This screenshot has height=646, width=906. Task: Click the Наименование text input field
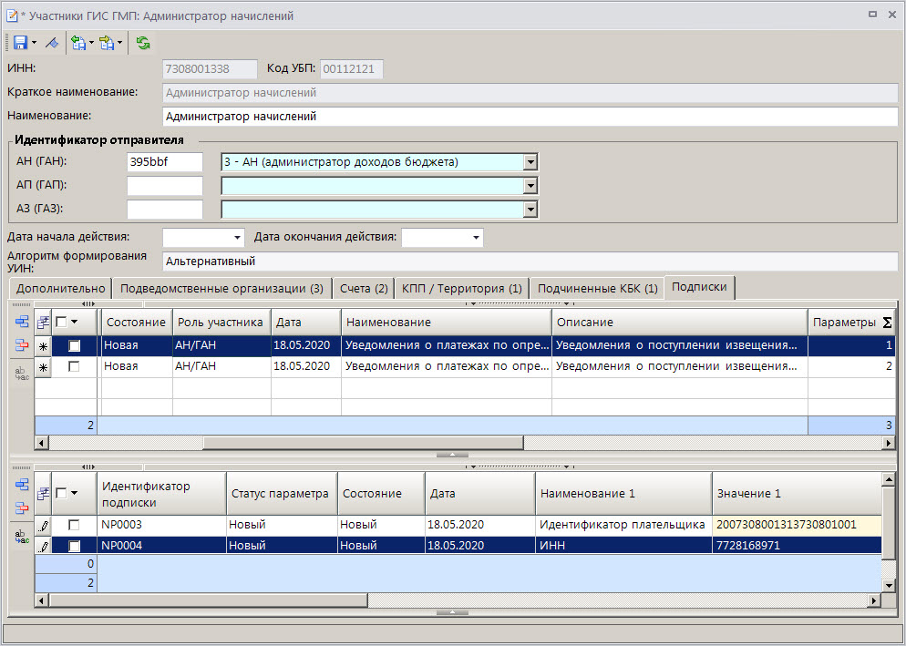[529, 117]
